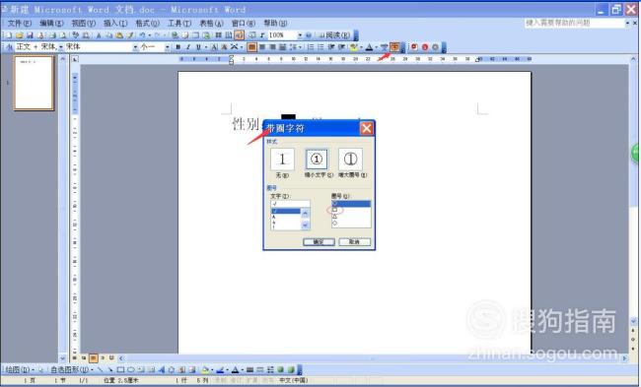Toggle Align Left (highlighted) button
This screenshot has width=641, height=387.
251,47
